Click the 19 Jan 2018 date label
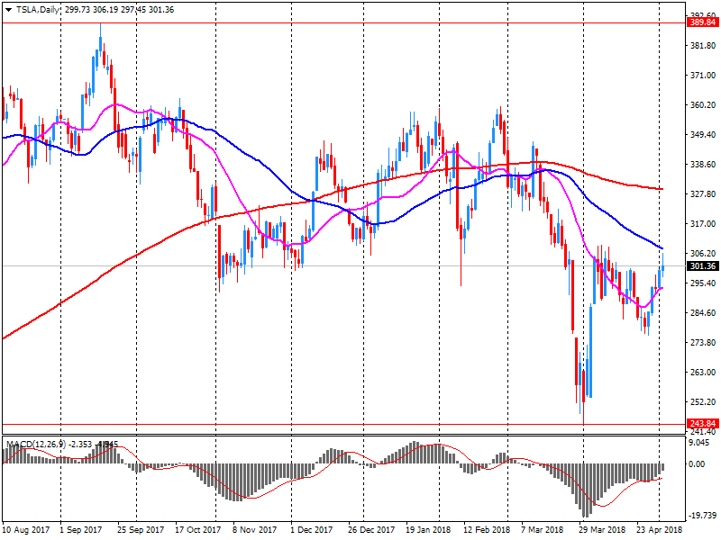721x540 pixels. 427,530
